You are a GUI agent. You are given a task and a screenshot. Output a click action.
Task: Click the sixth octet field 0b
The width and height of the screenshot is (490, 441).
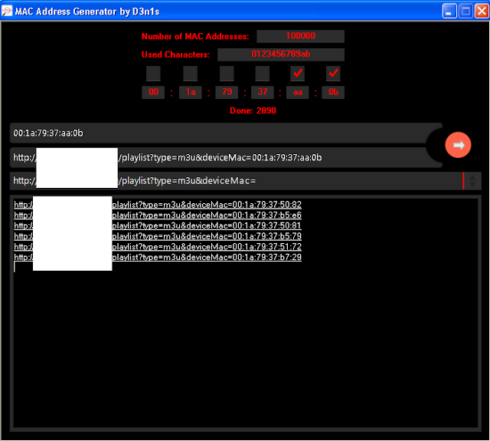coord(333,92)
